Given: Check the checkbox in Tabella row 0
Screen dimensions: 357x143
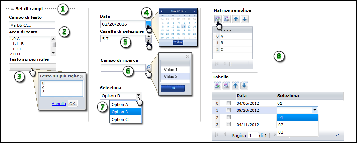Looking at the screenshot, I should pyautogui.click(x=229, y=103).
